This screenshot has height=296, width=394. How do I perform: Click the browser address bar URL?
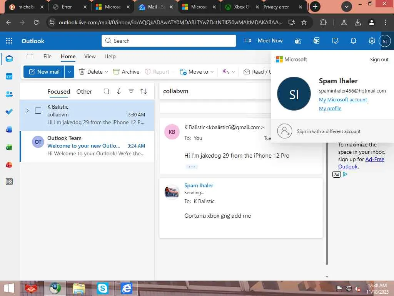170,22
